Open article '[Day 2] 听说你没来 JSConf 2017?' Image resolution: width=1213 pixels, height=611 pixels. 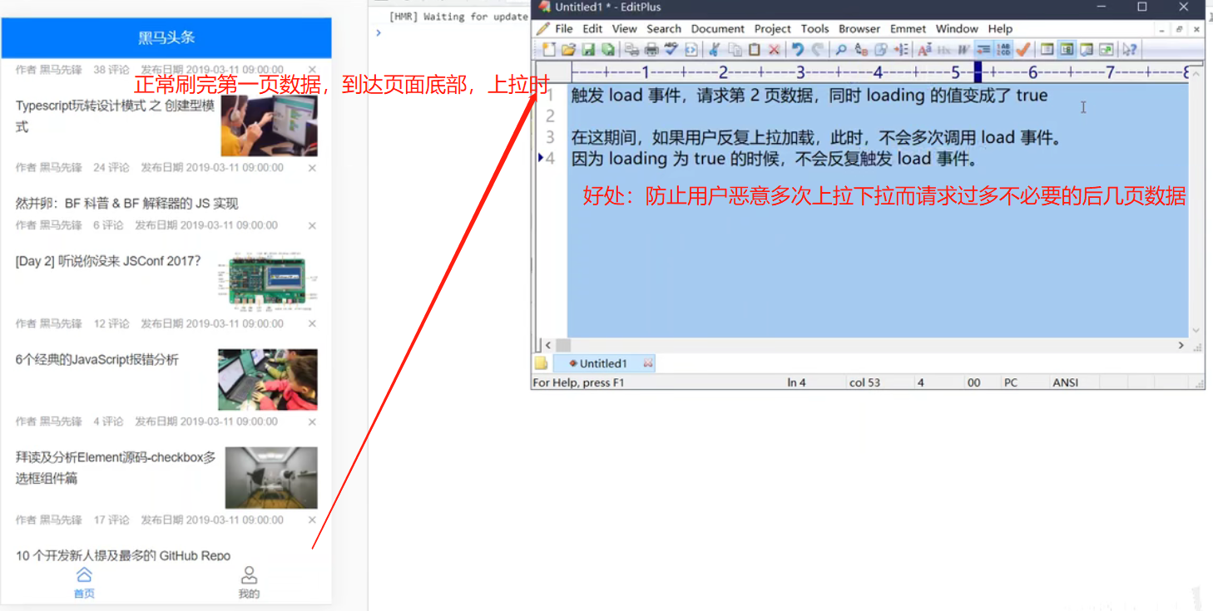click(108, 261)
